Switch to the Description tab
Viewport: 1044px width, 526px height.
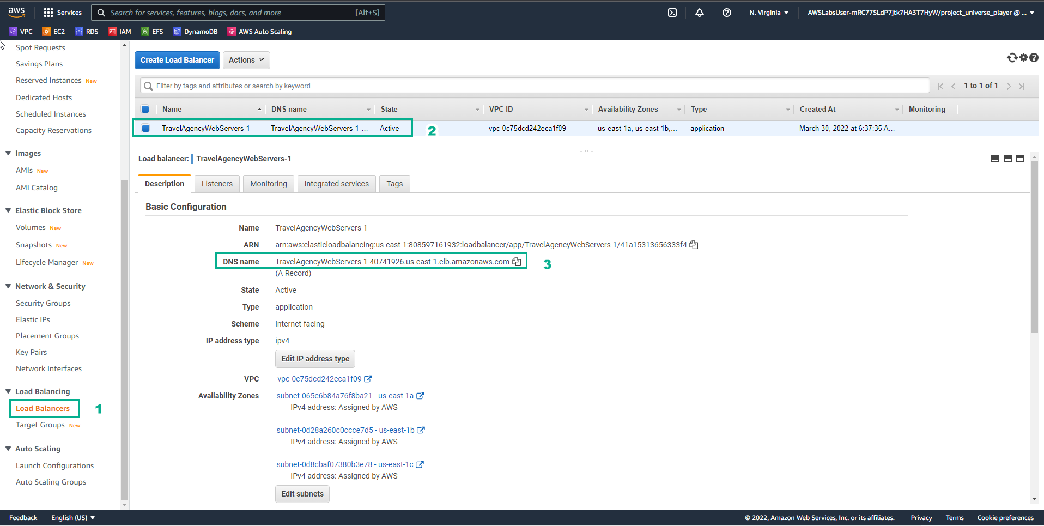click(x=165, y=184)
